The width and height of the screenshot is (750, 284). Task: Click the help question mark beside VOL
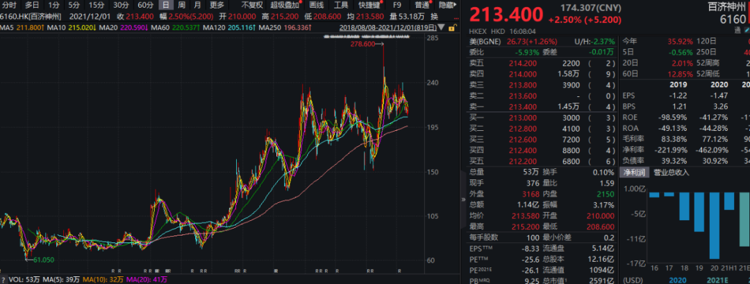(x=4, y=279)
